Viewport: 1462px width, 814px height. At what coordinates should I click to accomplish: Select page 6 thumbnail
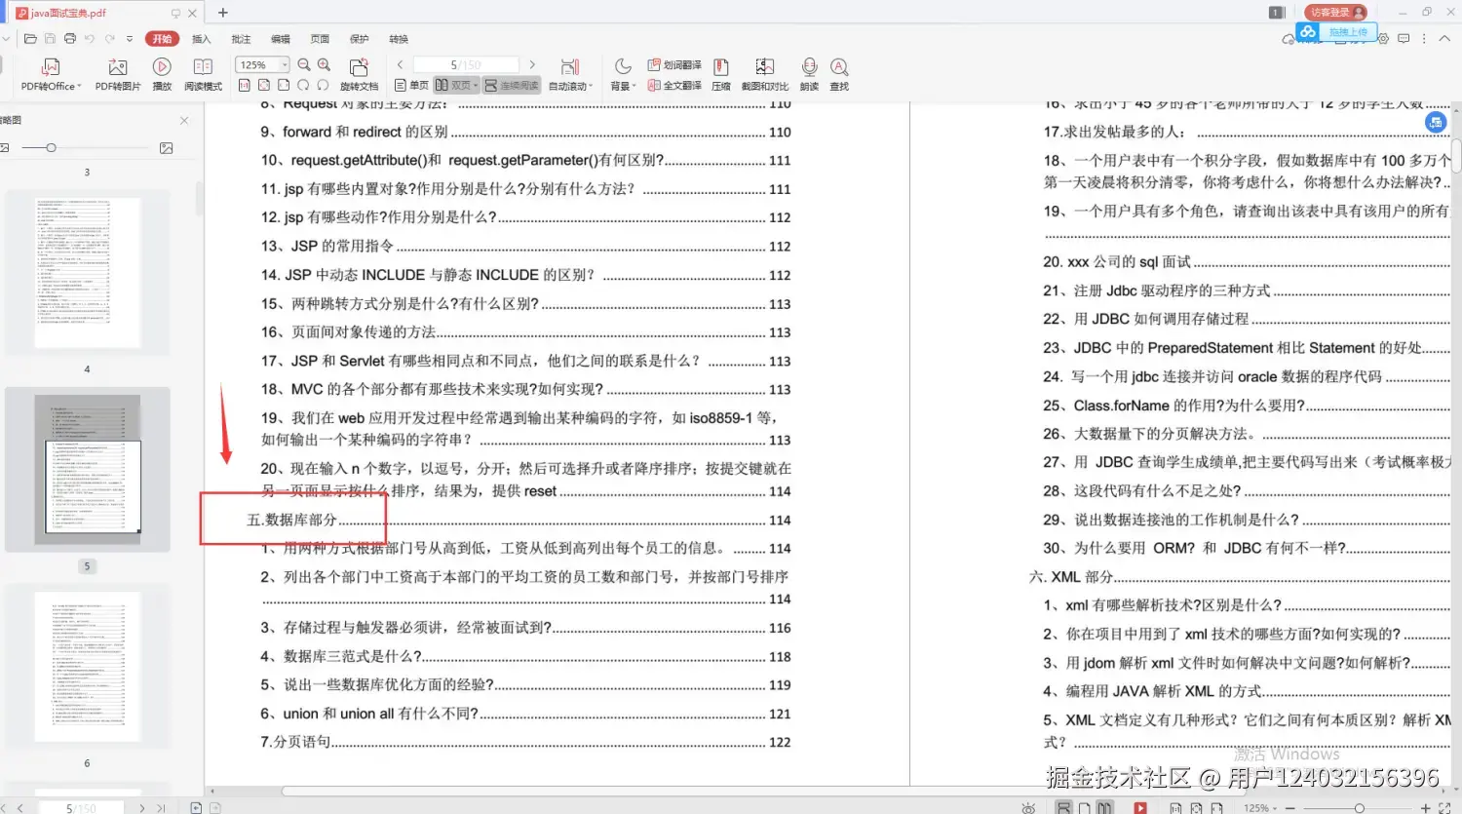[x=88, y=667]
